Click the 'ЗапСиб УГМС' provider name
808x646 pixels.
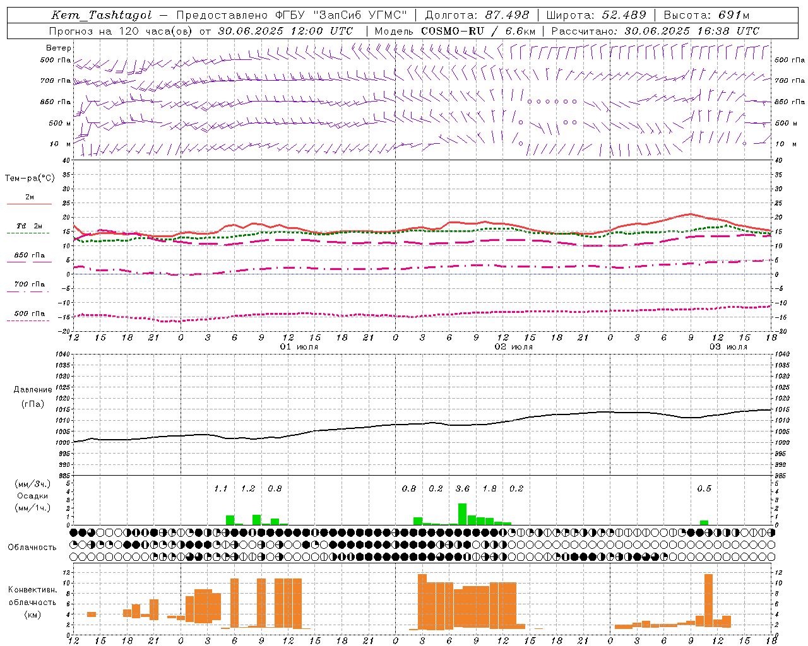tap(360, 15)
